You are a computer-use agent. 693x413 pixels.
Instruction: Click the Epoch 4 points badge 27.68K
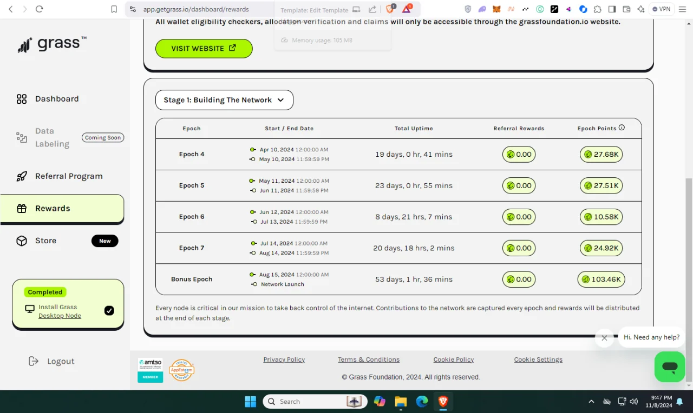[601, 154]
